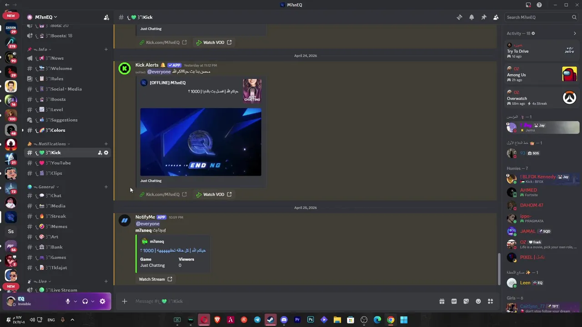Open Google Chrome from the taskbar
This screenshot has width=582, height=327.
(390, 320)
